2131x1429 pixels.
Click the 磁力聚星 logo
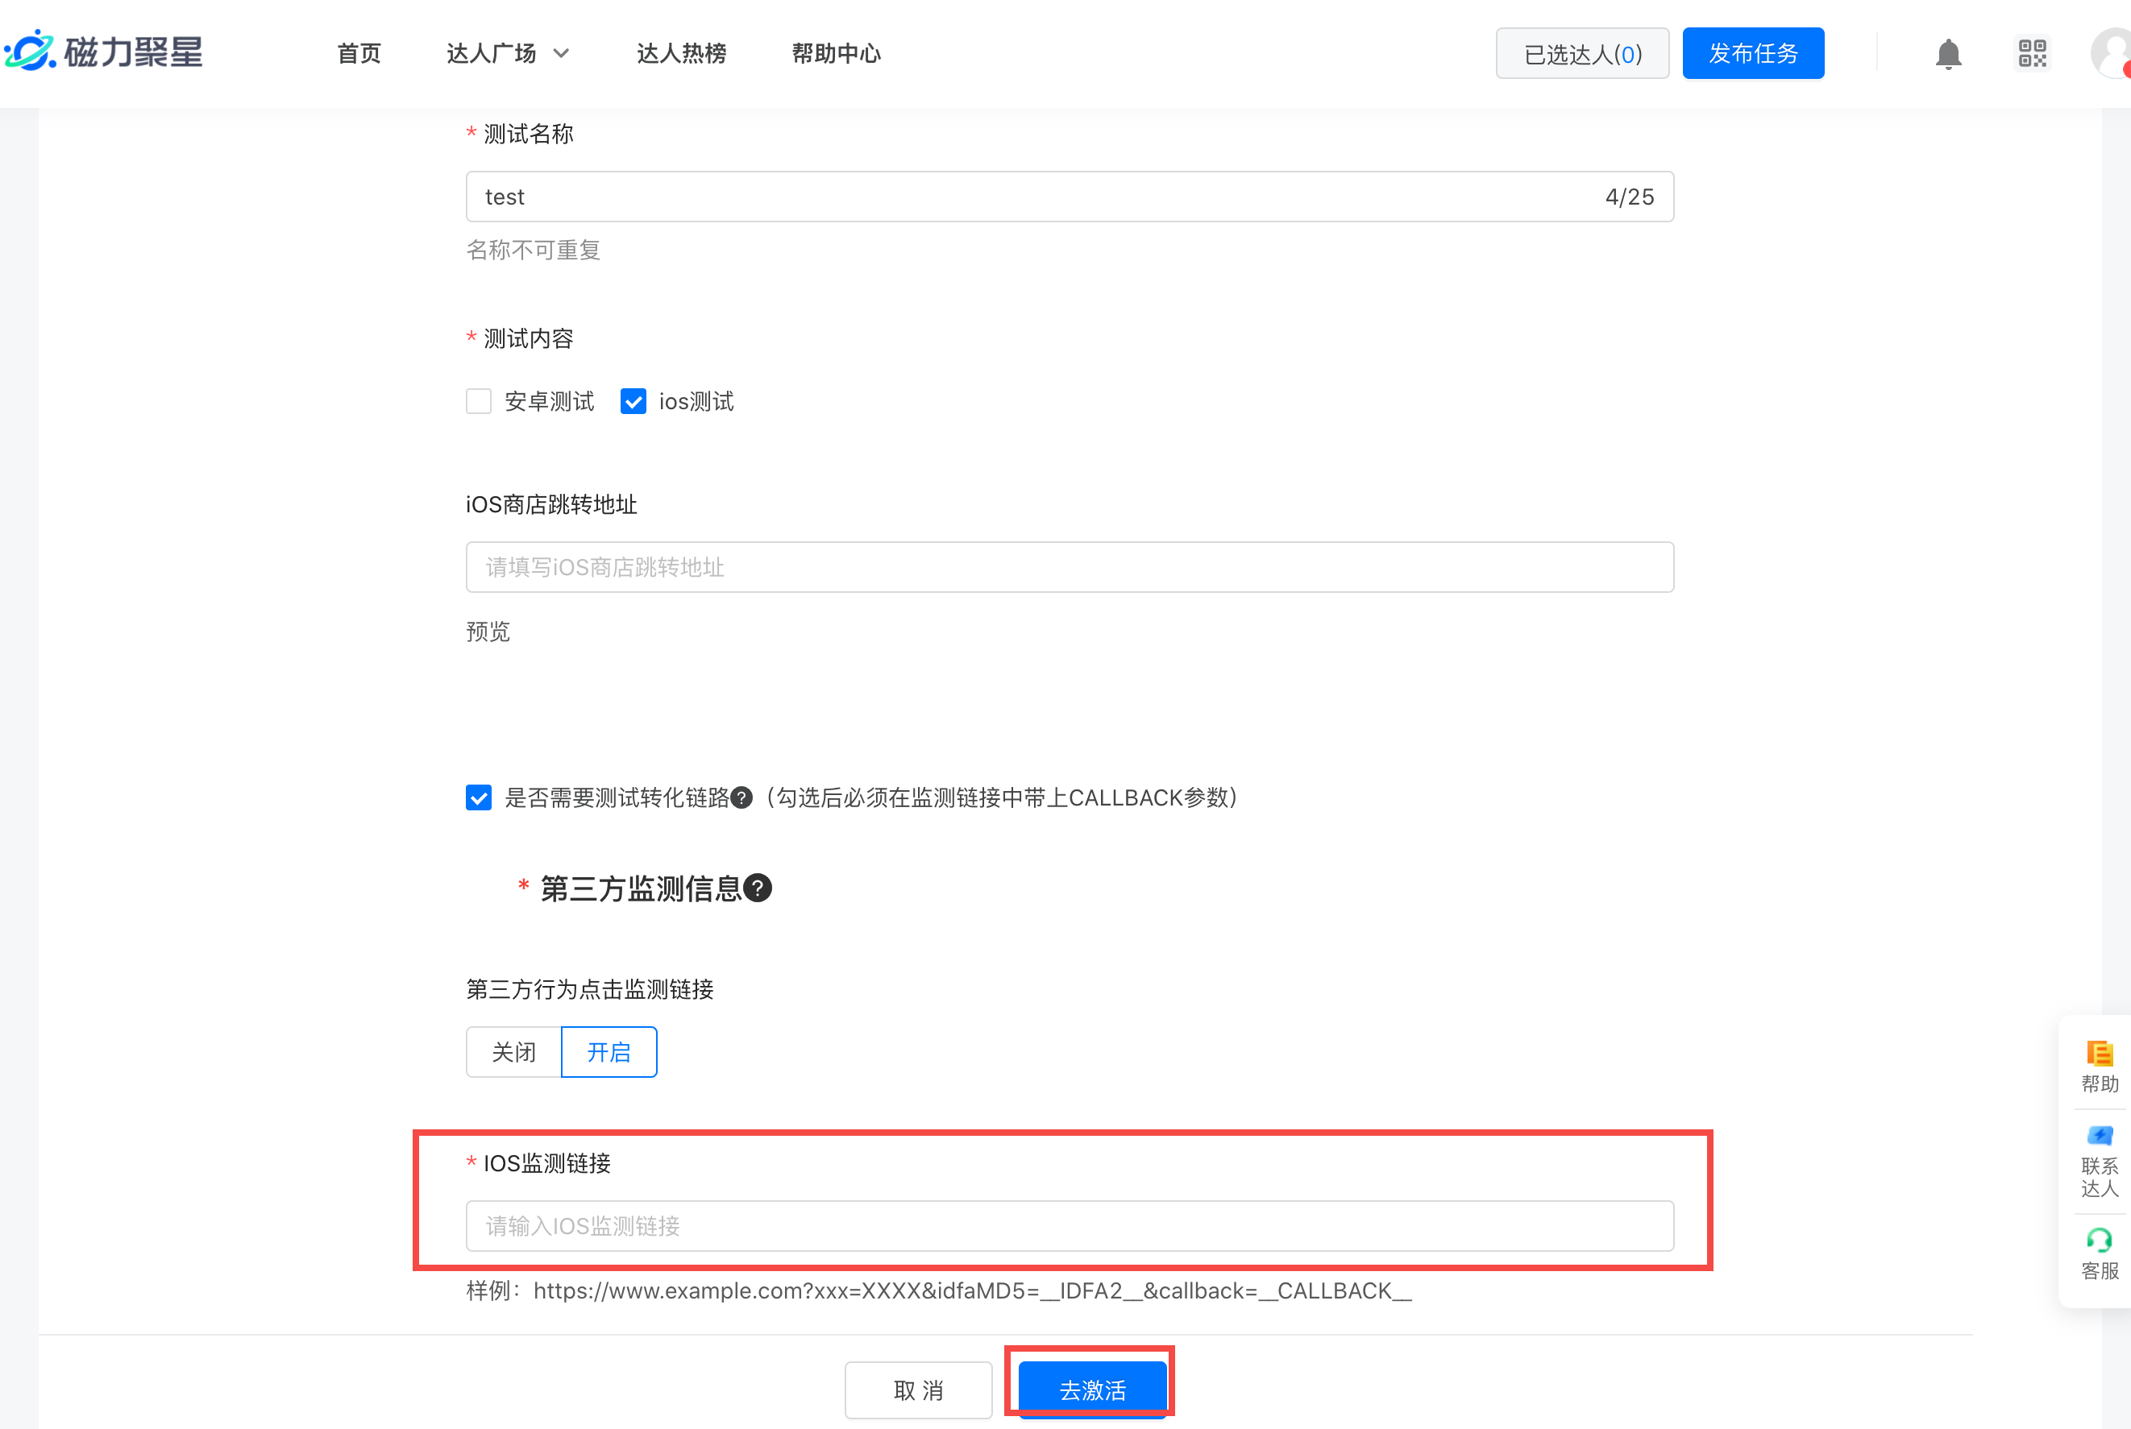[x=103, y=52]
